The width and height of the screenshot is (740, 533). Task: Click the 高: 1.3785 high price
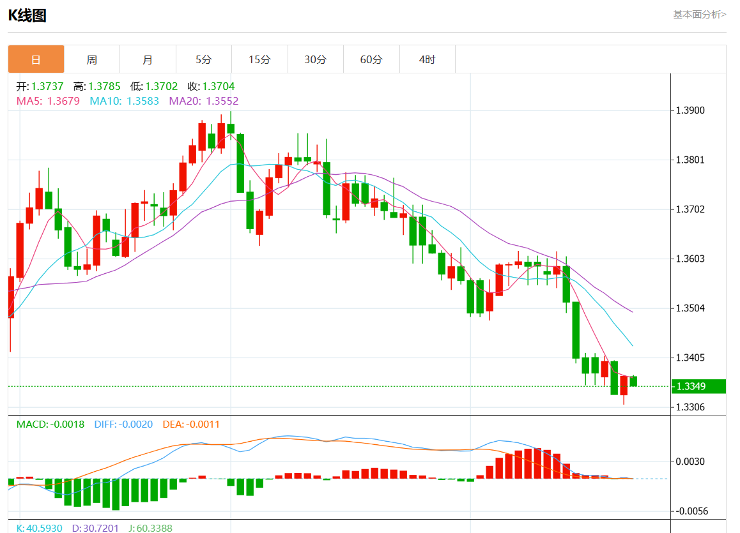click(96, 86)
